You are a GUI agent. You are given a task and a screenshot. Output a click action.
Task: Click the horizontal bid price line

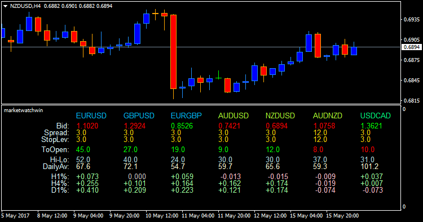tap(201, 47)
